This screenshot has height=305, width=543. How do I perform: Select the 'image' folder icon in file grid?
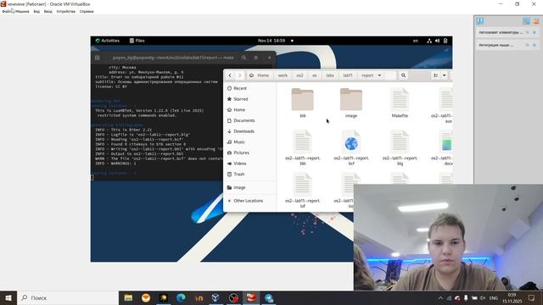point(351,99)
